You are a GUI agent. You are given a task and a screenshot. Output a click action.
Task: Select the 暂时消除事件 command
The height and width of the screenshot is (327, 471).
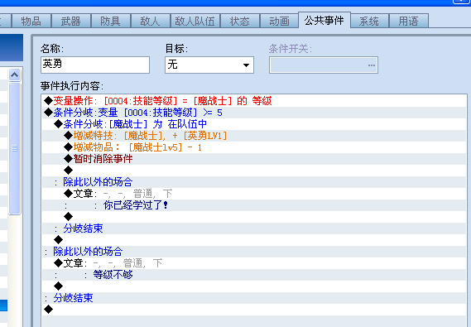(254, 159)
